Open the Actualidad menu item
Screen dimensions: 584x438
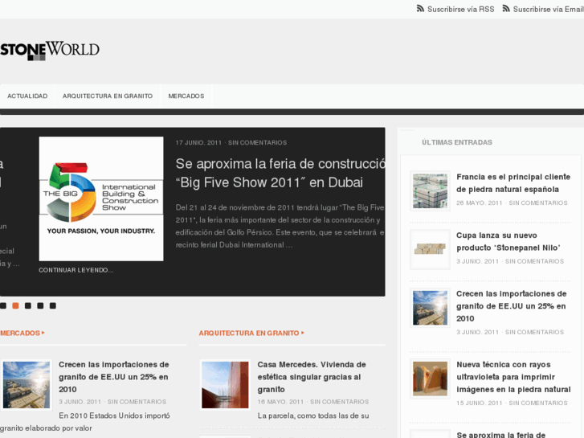tap(27, 96)
